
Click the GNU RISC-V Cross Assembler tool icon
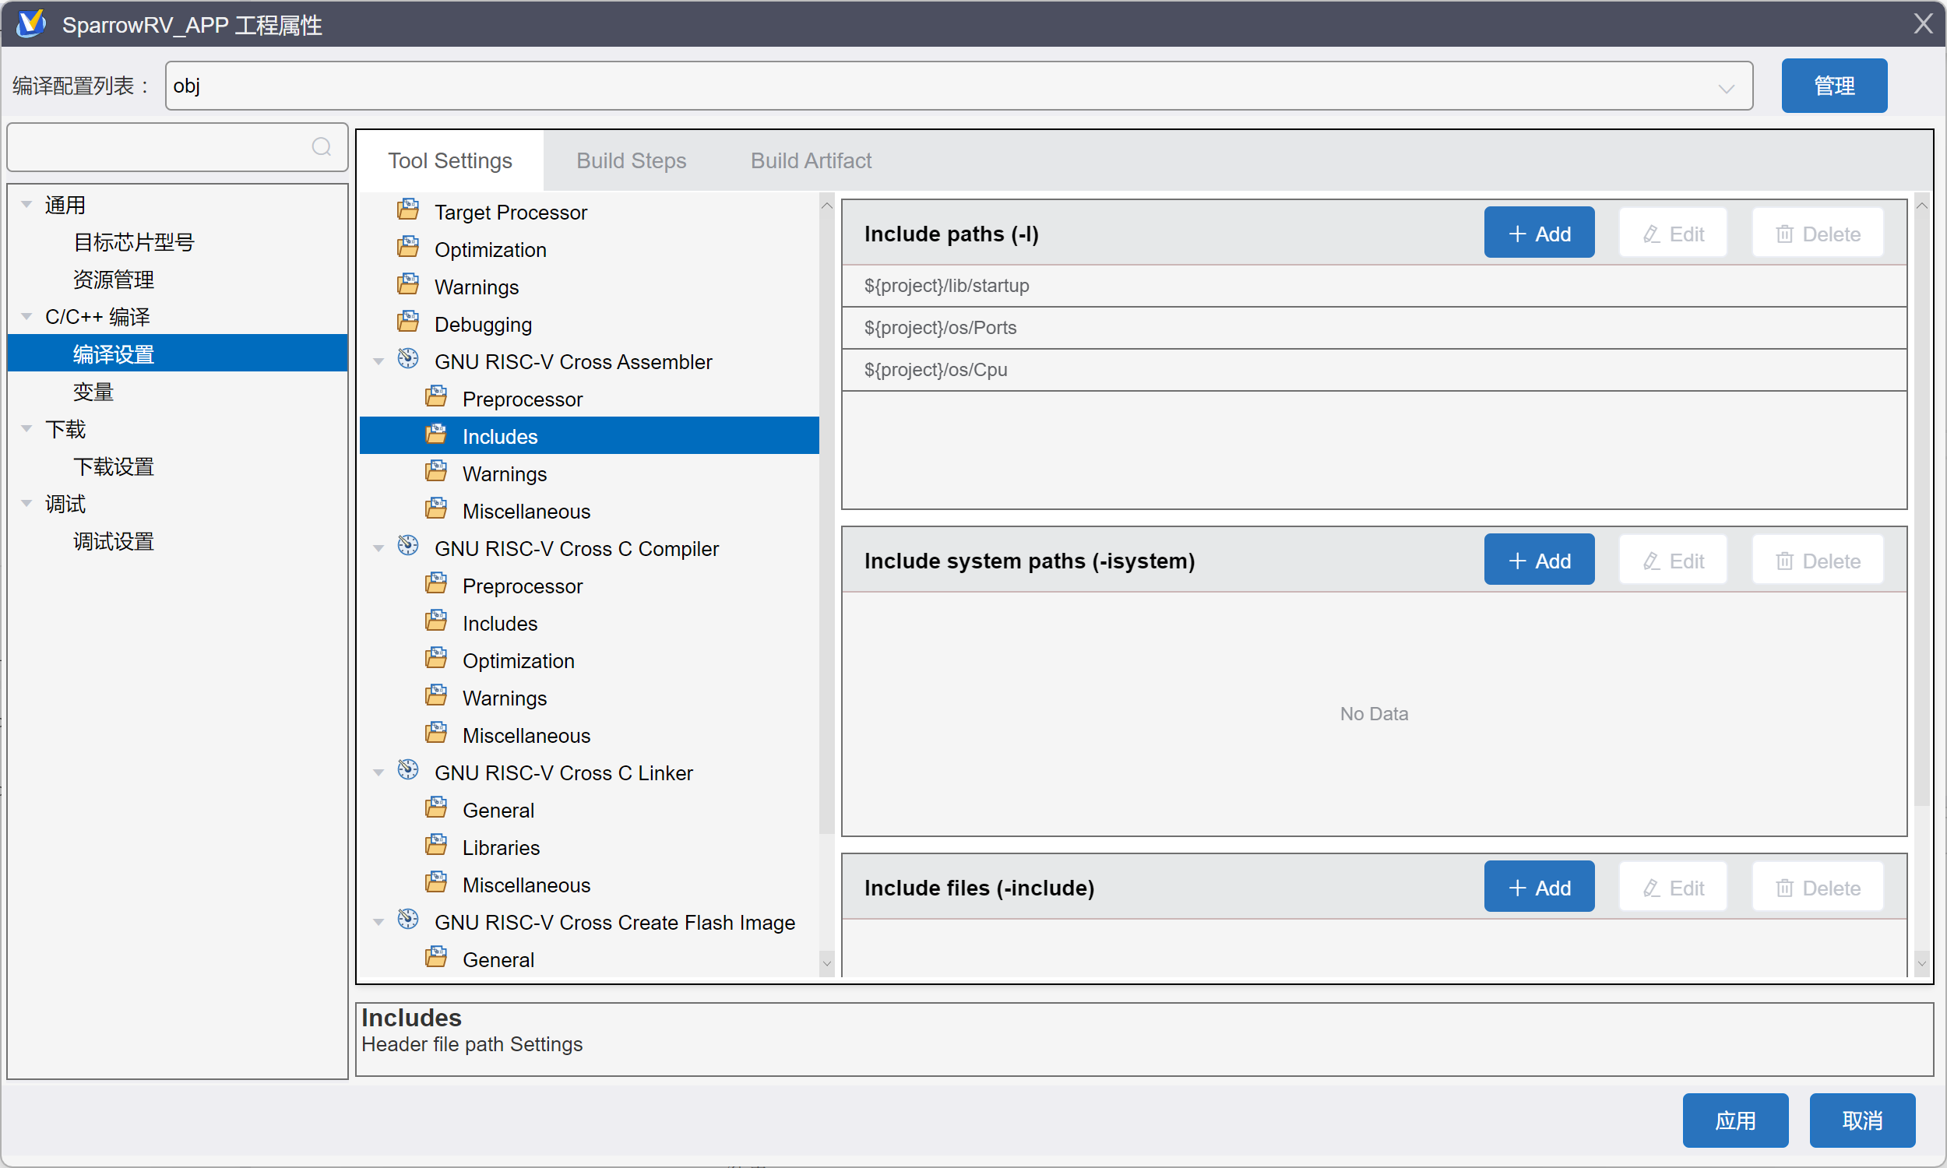pyautogui.click(x=407, y=360)
